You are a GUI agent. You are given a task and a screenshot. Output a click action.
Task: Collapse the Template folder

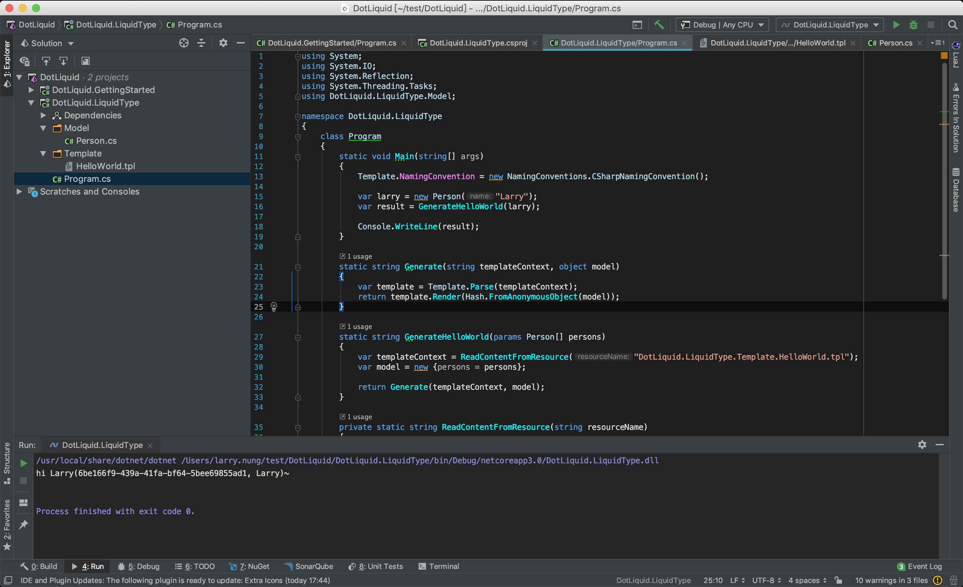point(43,153)
